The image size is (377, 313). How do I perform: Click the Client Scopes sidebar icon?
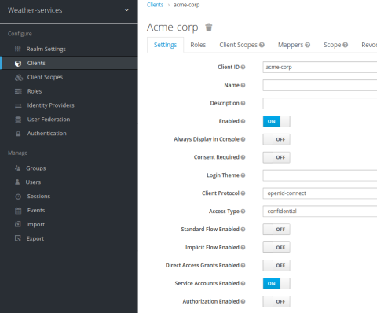pos(19,77)
